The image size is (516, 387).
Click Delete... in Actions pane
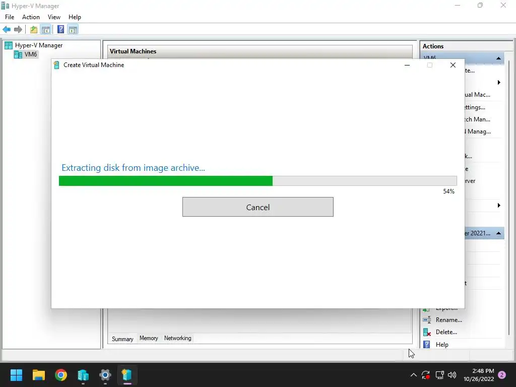coord(446,332)
